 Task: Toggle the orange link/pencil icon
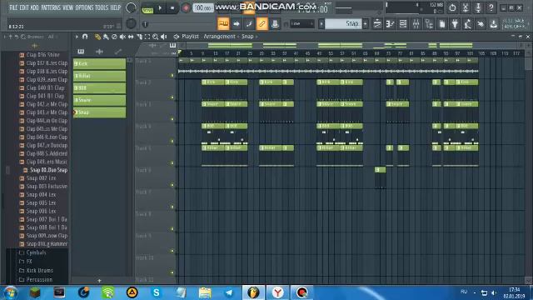(x=262, y=24)
